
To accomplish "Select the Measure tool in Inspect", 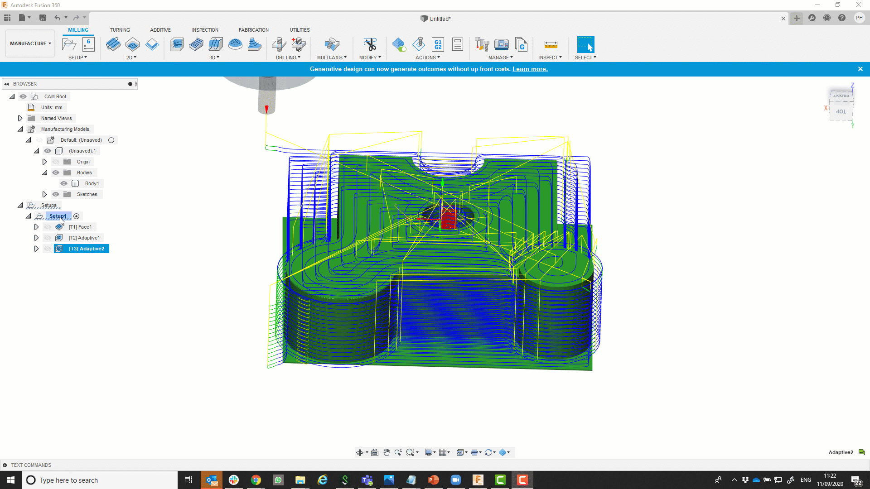I will [x=551, y=44].
